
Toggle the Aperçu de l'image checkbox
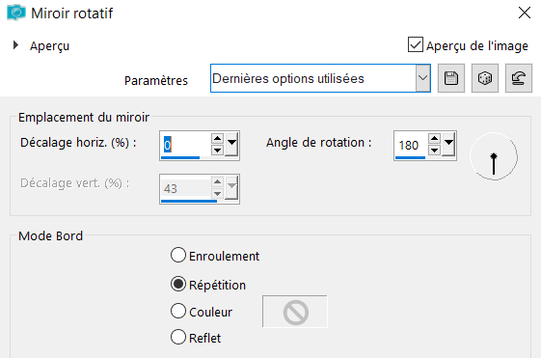click(416, 45)
